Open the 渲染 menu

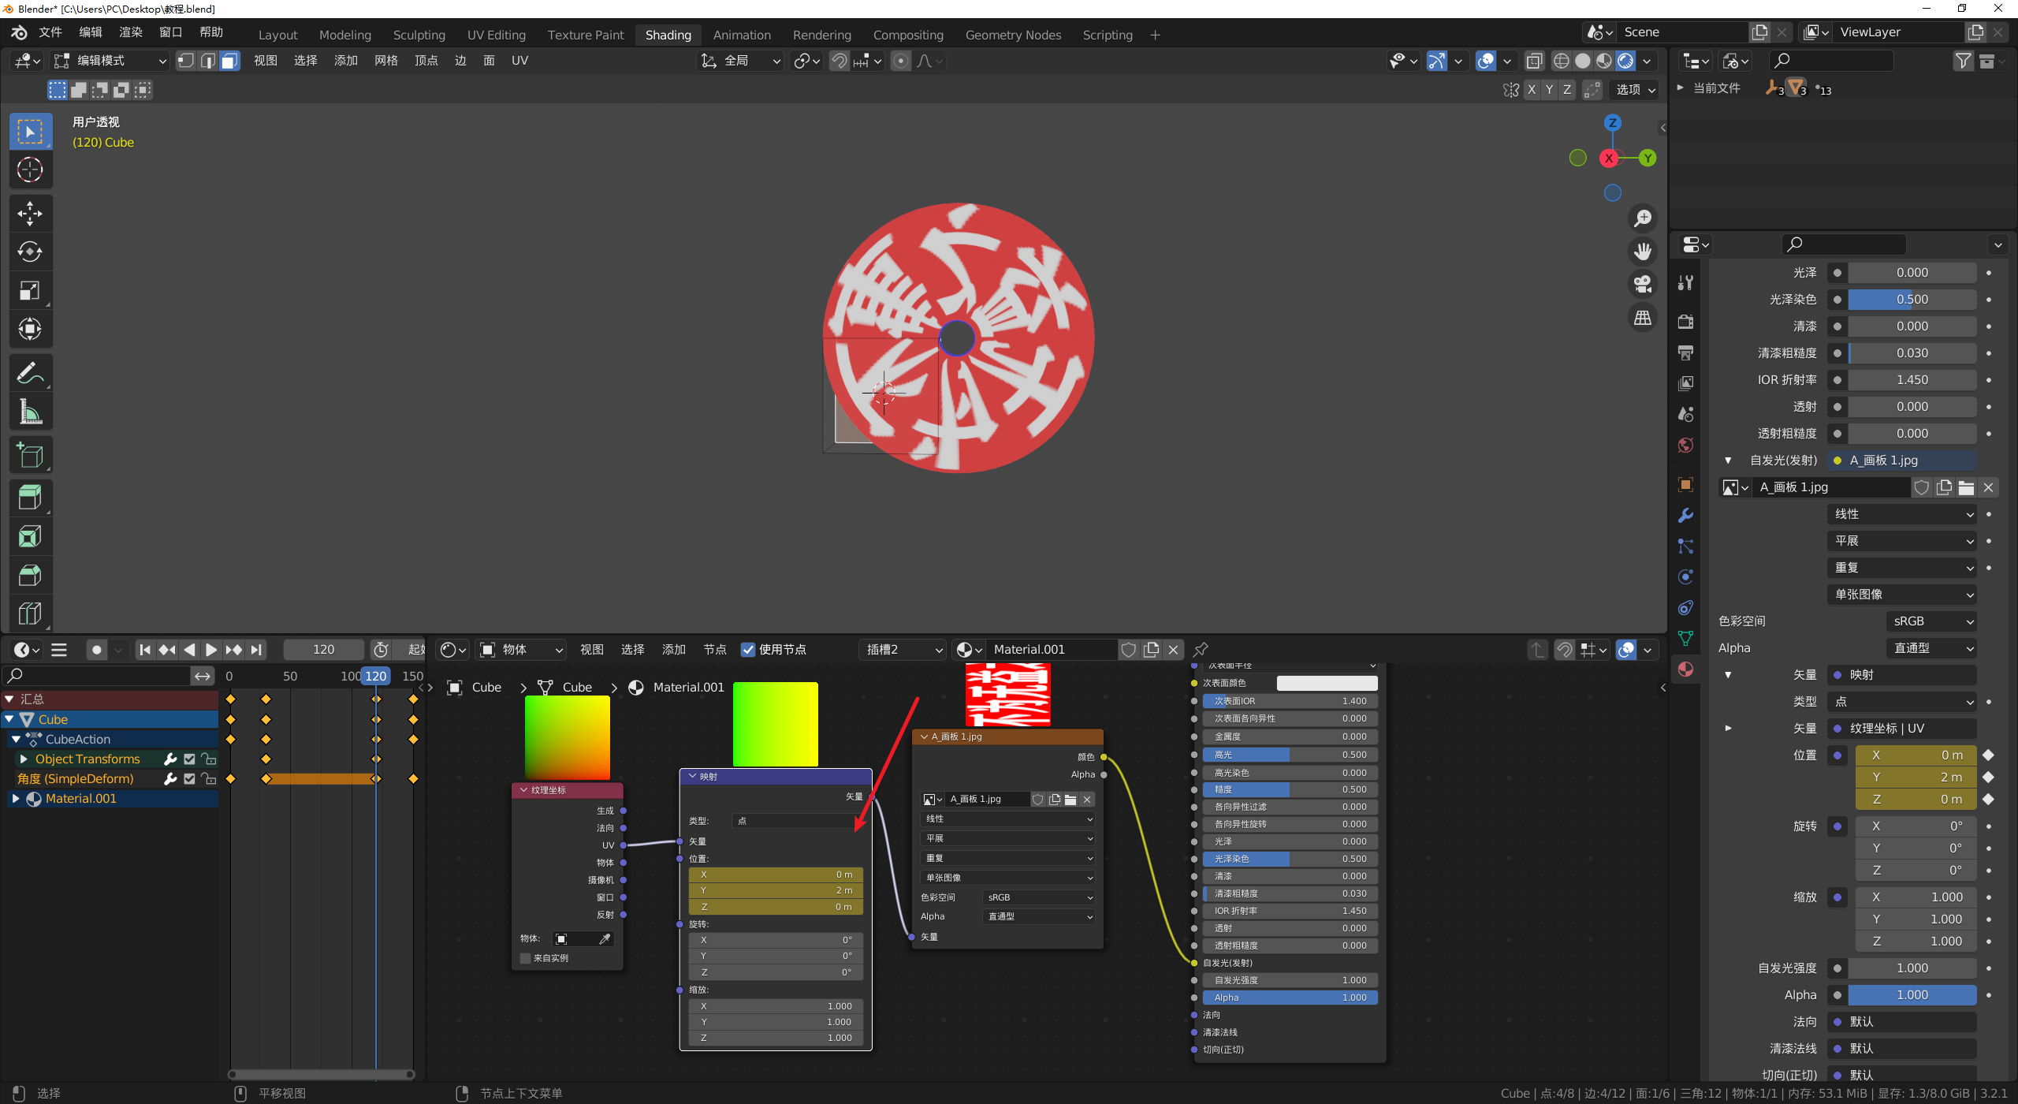pyautogui.click(x=130, y=32)
